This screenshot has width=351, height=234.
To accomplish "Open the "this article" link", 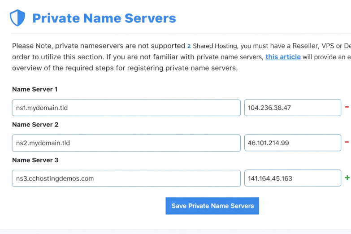I will pyautogui.click(x=283, y=57).
